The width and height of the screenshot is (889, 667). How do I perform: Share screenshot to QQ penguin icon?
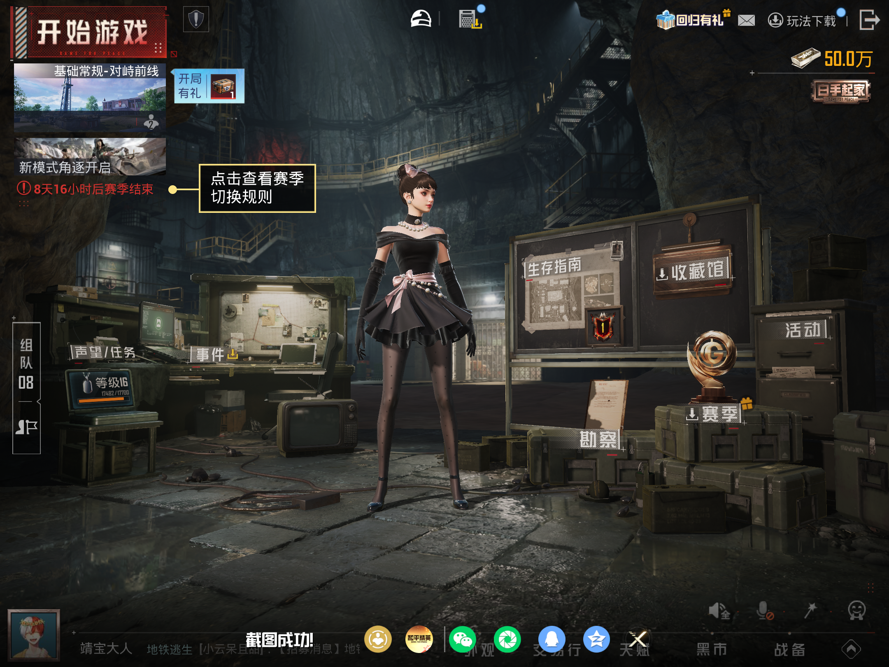(x=552, y=639)
